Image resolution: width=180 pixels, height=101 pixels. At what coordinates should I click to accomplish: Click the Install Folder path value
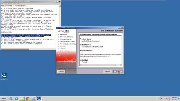click(92, 47)
